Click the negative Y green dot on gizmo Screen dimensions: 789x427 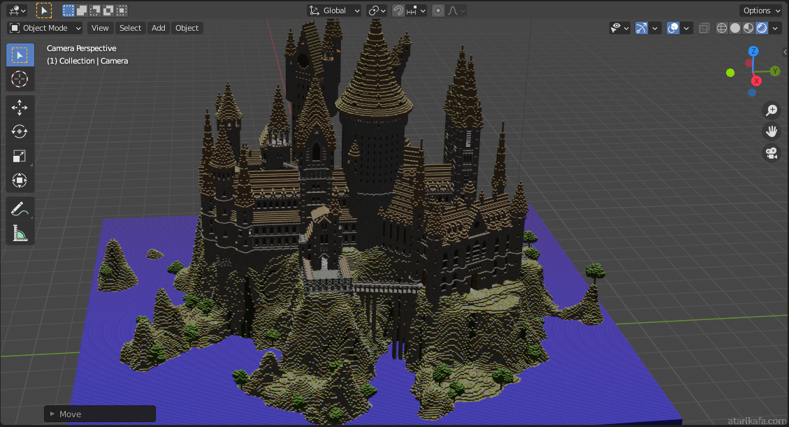(730, 73)
